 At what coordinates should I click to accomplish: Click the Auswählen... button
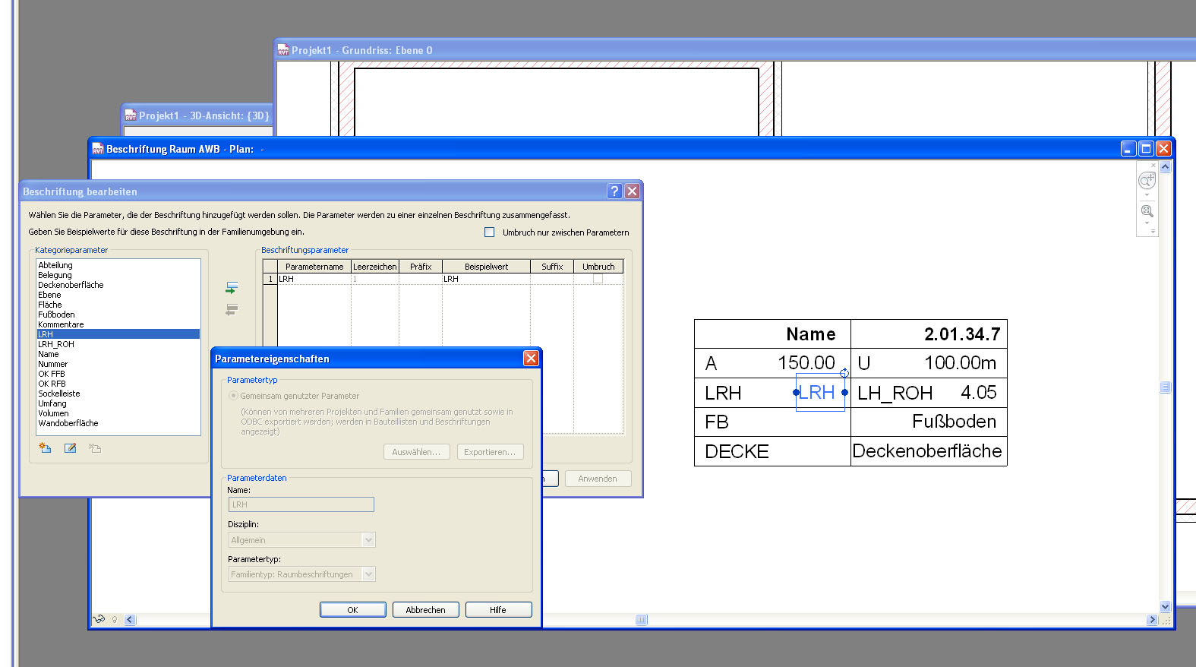(417, 452)
